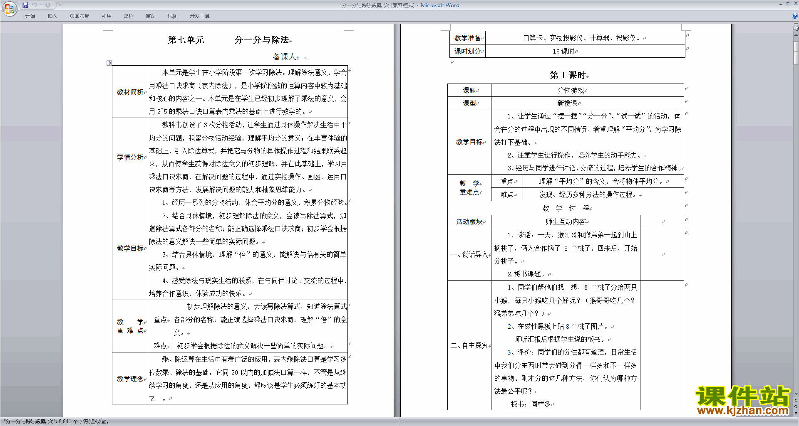
Task: Click the 教学目标 cell on left page
Action: (130, 248)
